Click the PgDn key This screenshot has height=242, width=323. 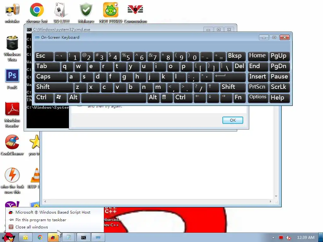tap(279, 67)
